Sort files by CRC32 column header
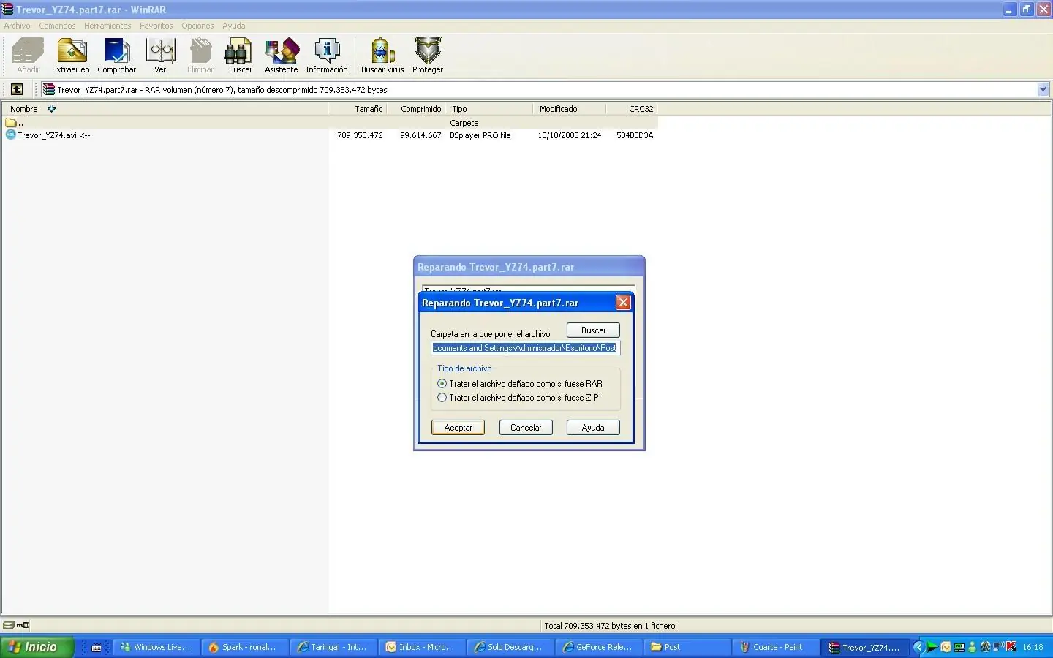1053x658 pixels. coord(632,109)
